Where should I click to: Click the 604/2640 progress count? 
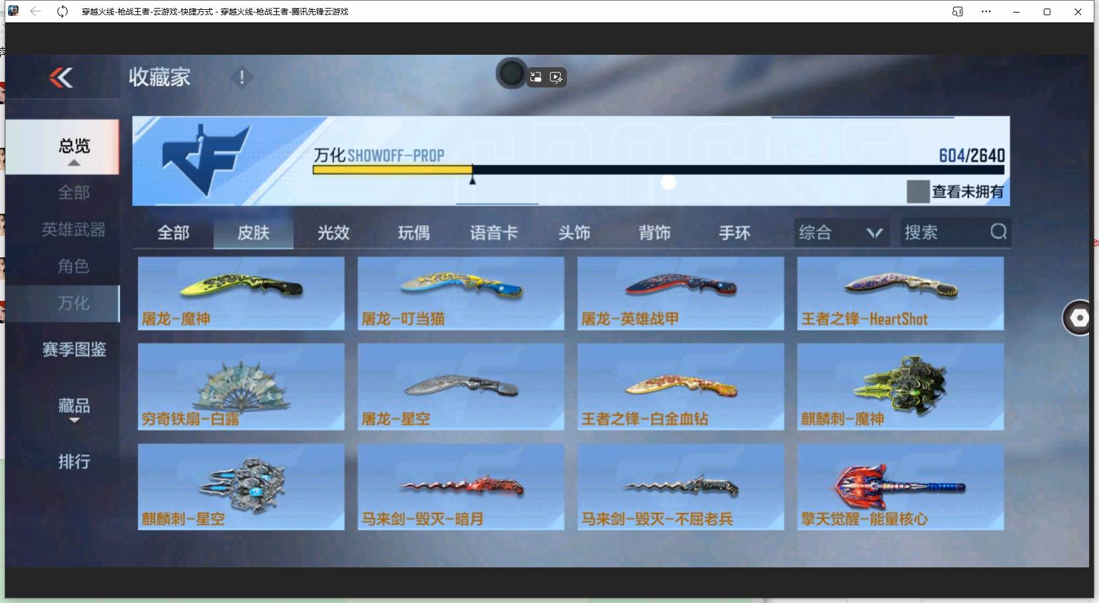tap(972, 156)
